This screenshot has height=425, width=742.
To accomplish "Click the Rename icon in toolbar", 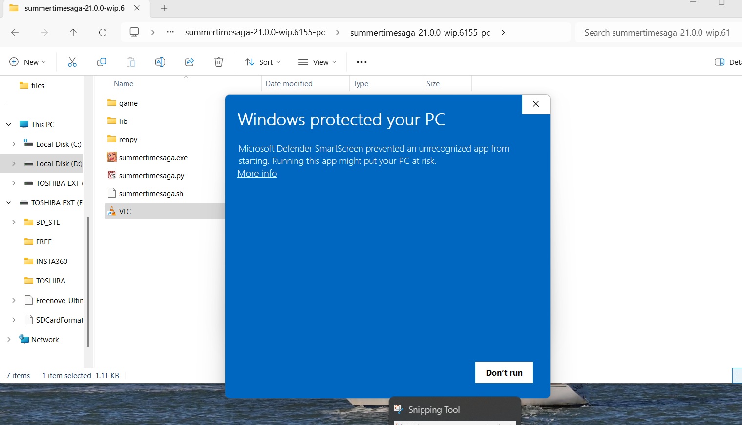I will [160, 62].
